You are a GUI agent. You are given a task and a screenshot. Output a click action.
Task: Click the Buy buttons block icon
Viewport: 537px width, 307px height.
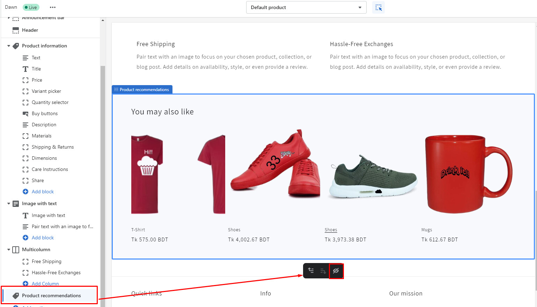click(25, 114)
